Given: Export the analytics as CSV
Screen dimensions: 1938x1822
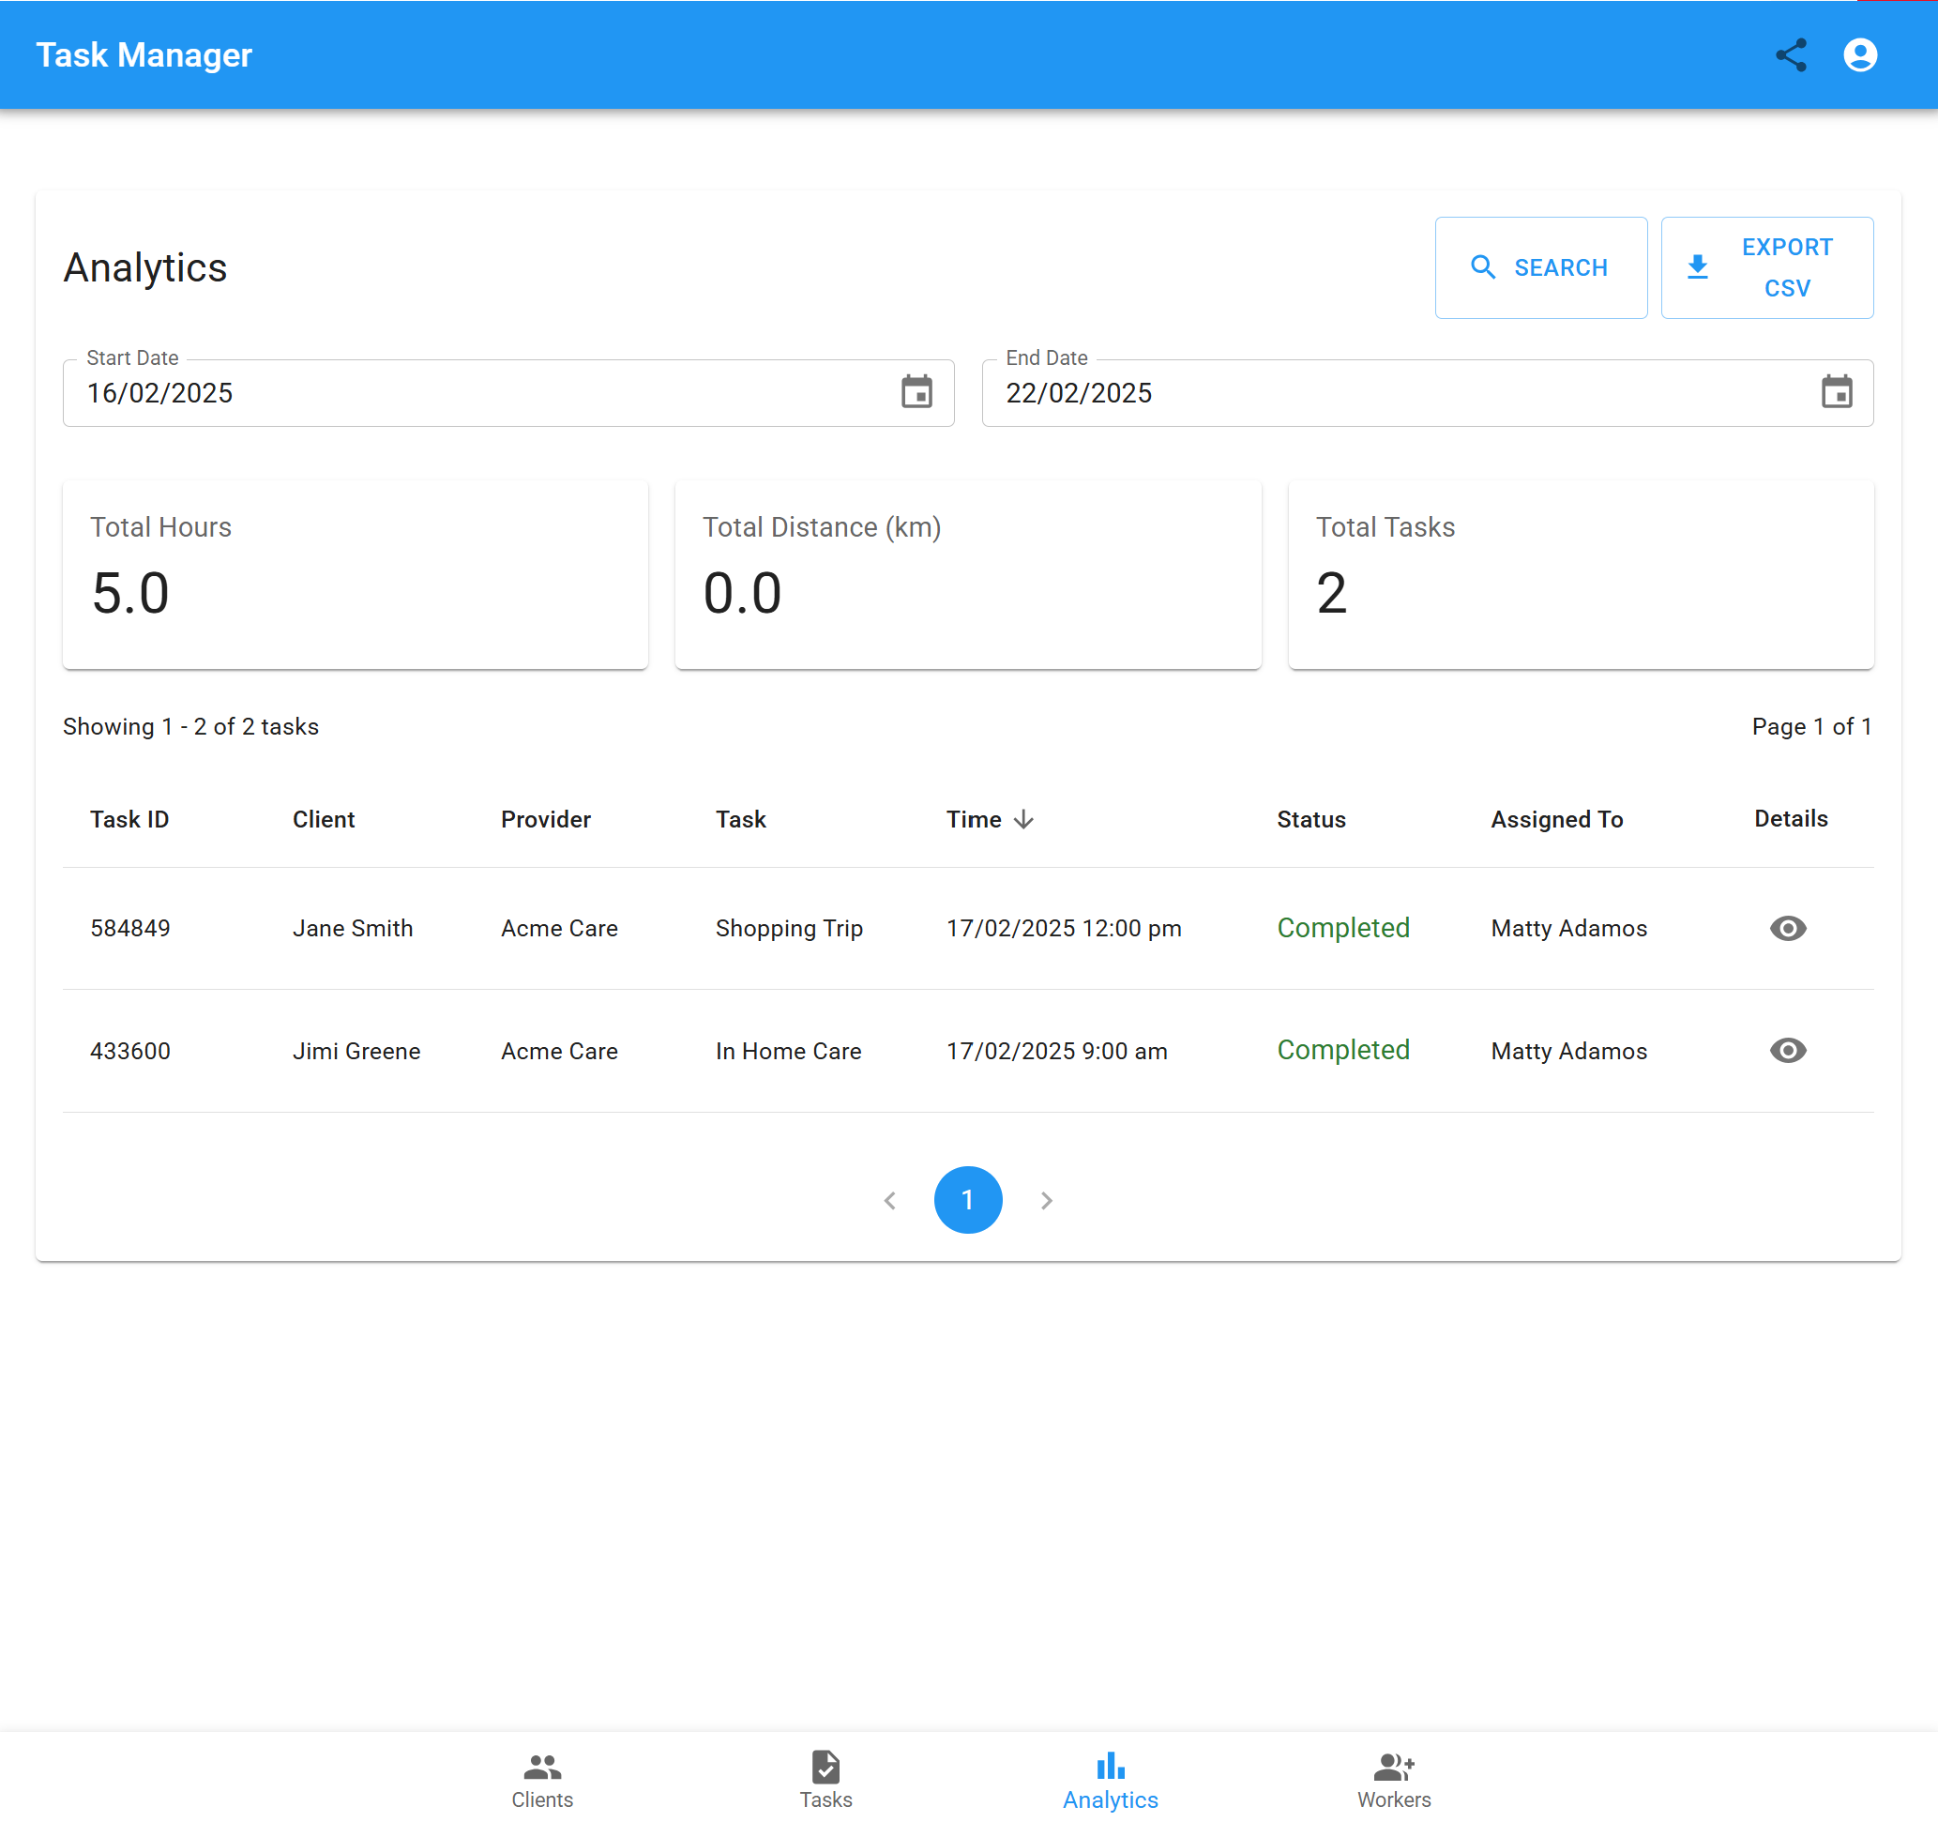Looking at the screenshot, I should pos(1767,267).
